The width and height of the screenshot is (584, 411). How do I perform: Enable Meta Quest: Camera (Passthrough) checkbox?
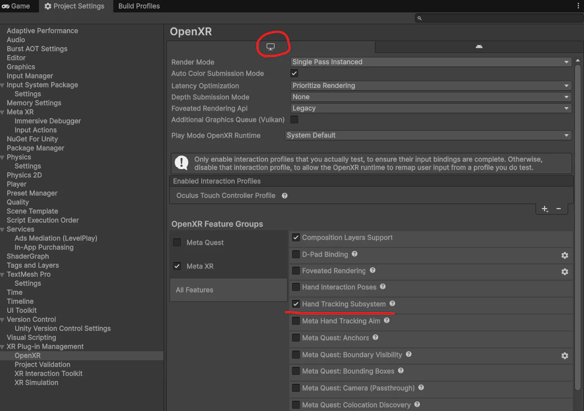coord(296,388)
